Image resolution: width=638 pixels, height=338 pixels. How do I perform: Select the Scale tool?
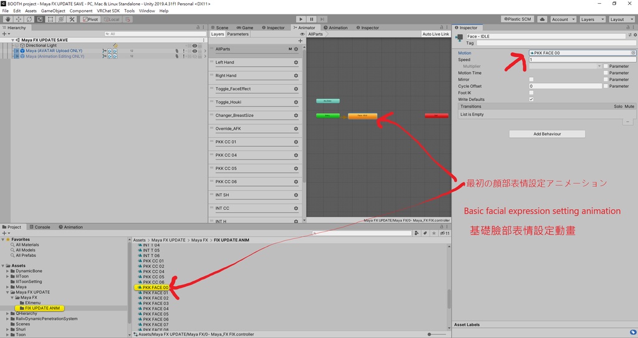coord(40,19)
